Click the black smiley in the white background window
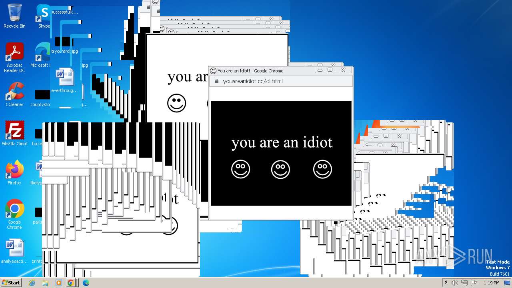 pos(176,104)
